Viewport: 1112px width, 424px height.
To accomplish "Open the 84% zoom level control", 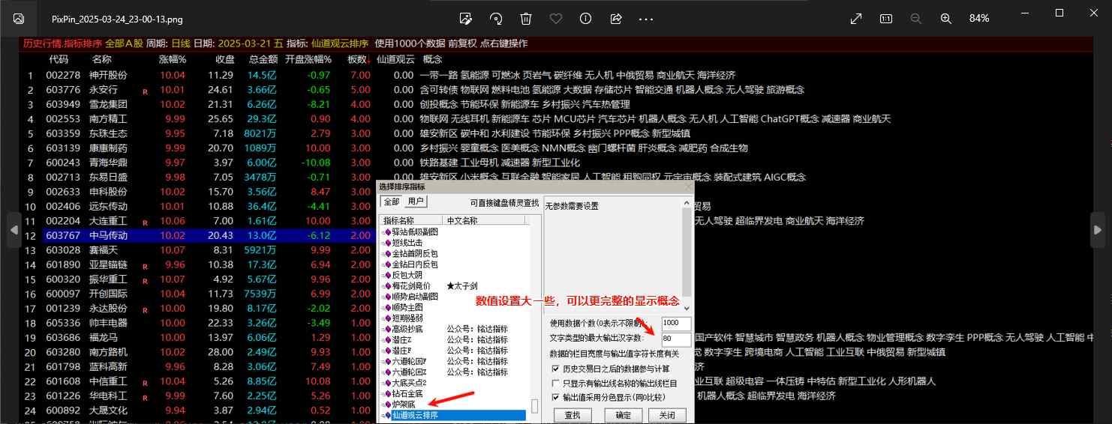I will [x=979, y=18].
